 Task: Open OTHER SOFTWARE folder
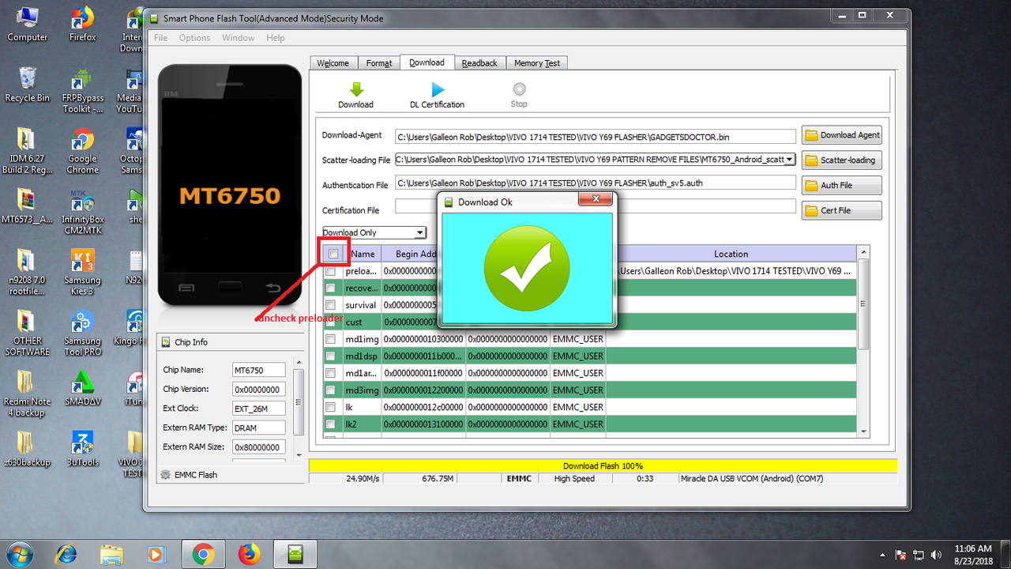pyautogui.click(x=28, y=333)
